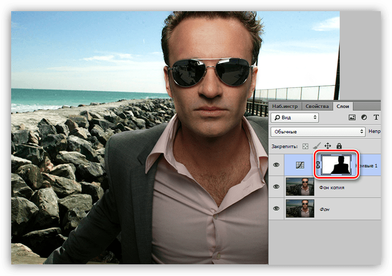Select the Curves adjustment icon on Кривые 1
The image size is (392, 276).
(x=300, y=165)
